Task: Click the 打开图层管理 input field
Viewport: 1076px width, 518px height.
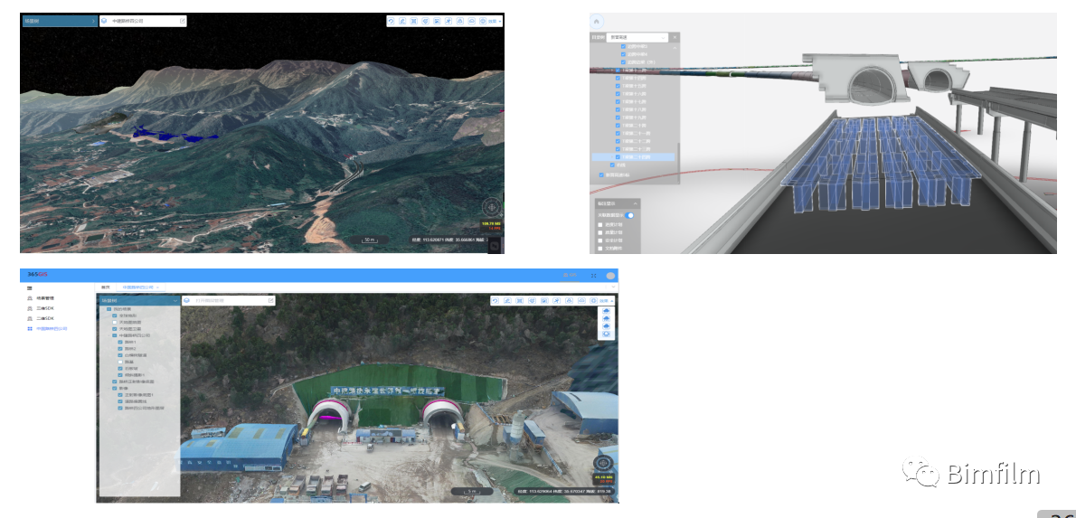Action: point(227,300)
